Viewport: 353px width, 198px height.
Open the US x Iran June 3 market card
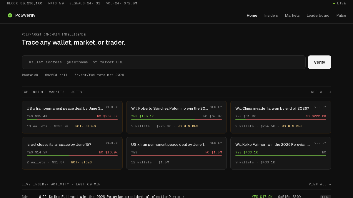(x=72, y=117)
